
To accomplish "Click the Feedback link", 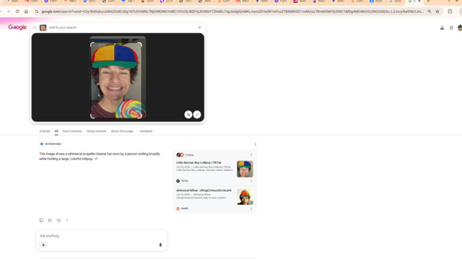I will coord(146,131).
